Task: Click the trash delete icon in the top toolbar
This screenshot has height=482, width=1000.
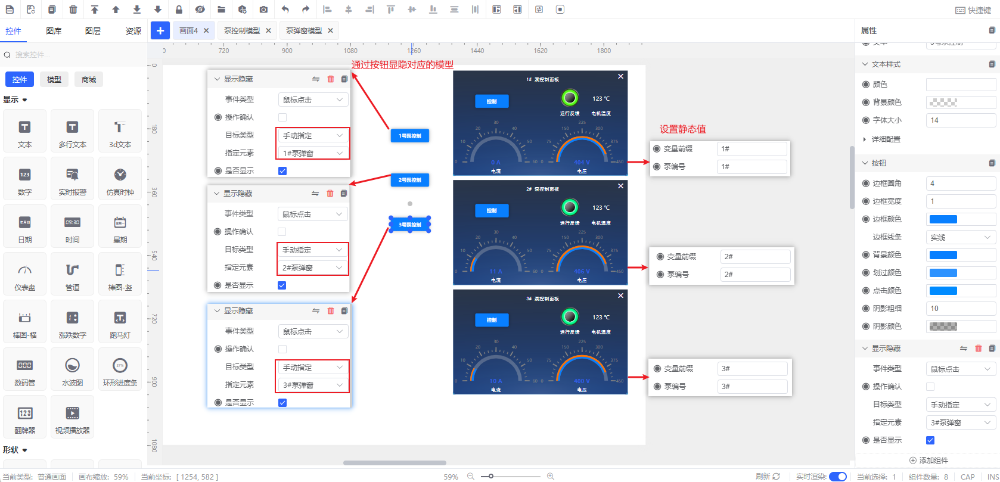Action: (x=73, y=10)
